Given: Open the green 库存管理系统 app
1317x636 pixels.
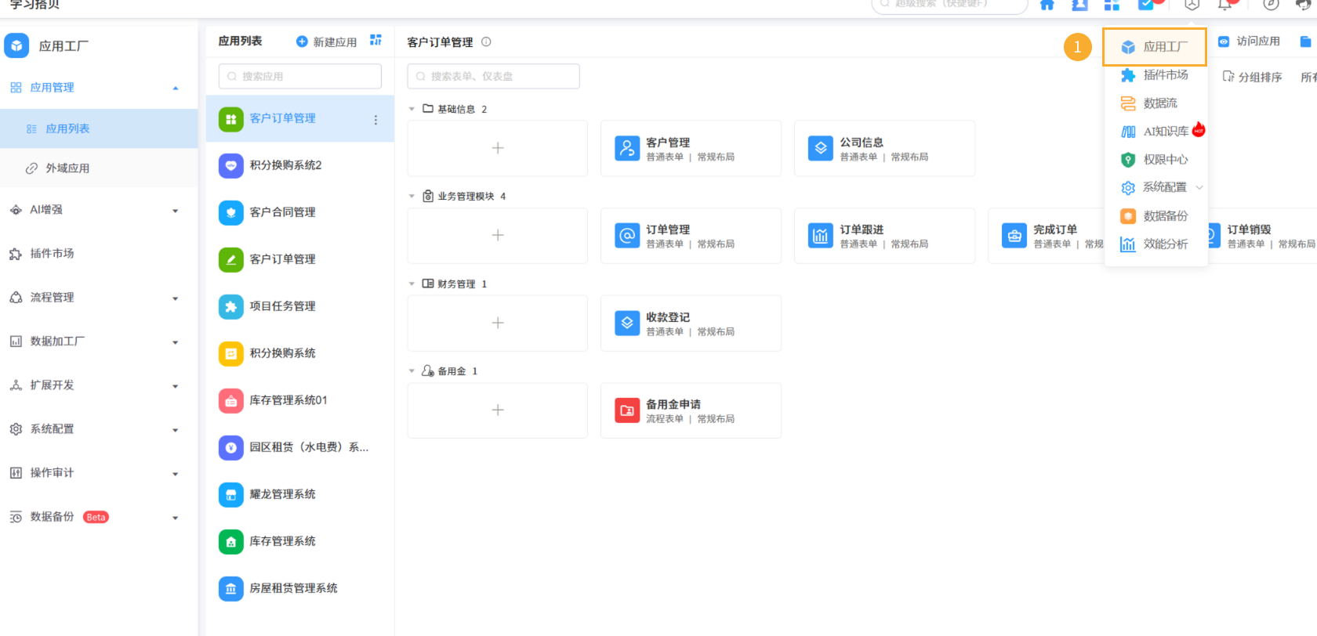Looking at the screenshot, I should [299, 541].
